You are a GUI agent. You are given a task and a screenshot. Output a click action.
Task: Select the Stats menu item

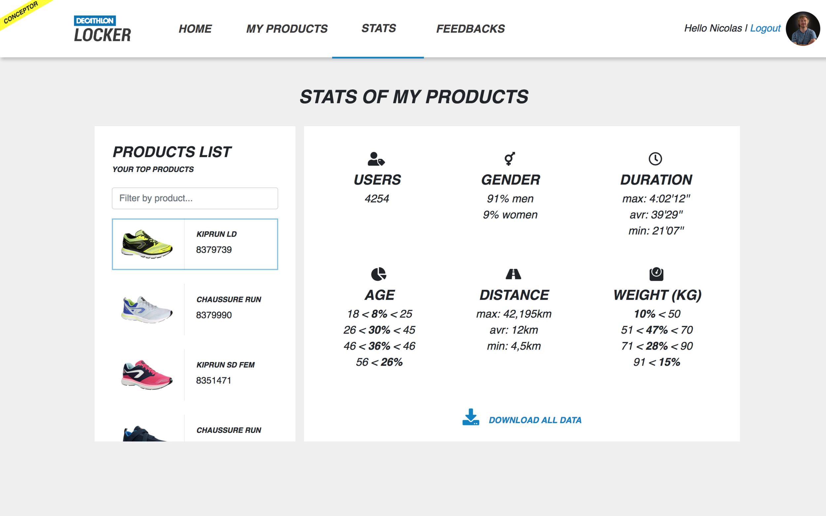pos(379,28)
